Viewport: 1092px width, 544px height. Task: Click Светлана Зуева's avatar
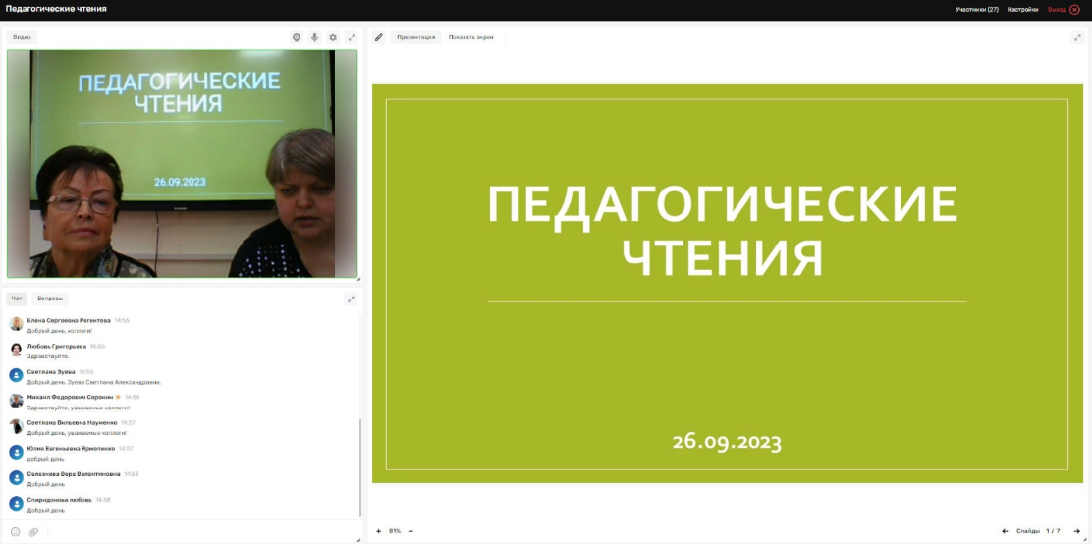click(x=16, y=375)
